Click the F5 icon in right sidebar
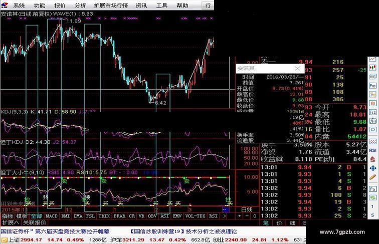The width and height of the screenshot is (379, 244). tap(372, 189)
